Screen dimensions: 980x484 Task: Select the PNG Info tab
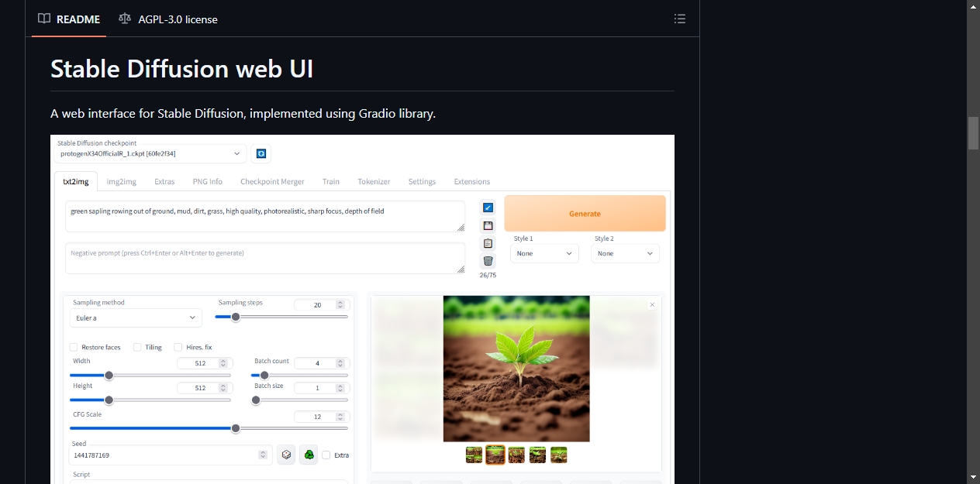208,181
